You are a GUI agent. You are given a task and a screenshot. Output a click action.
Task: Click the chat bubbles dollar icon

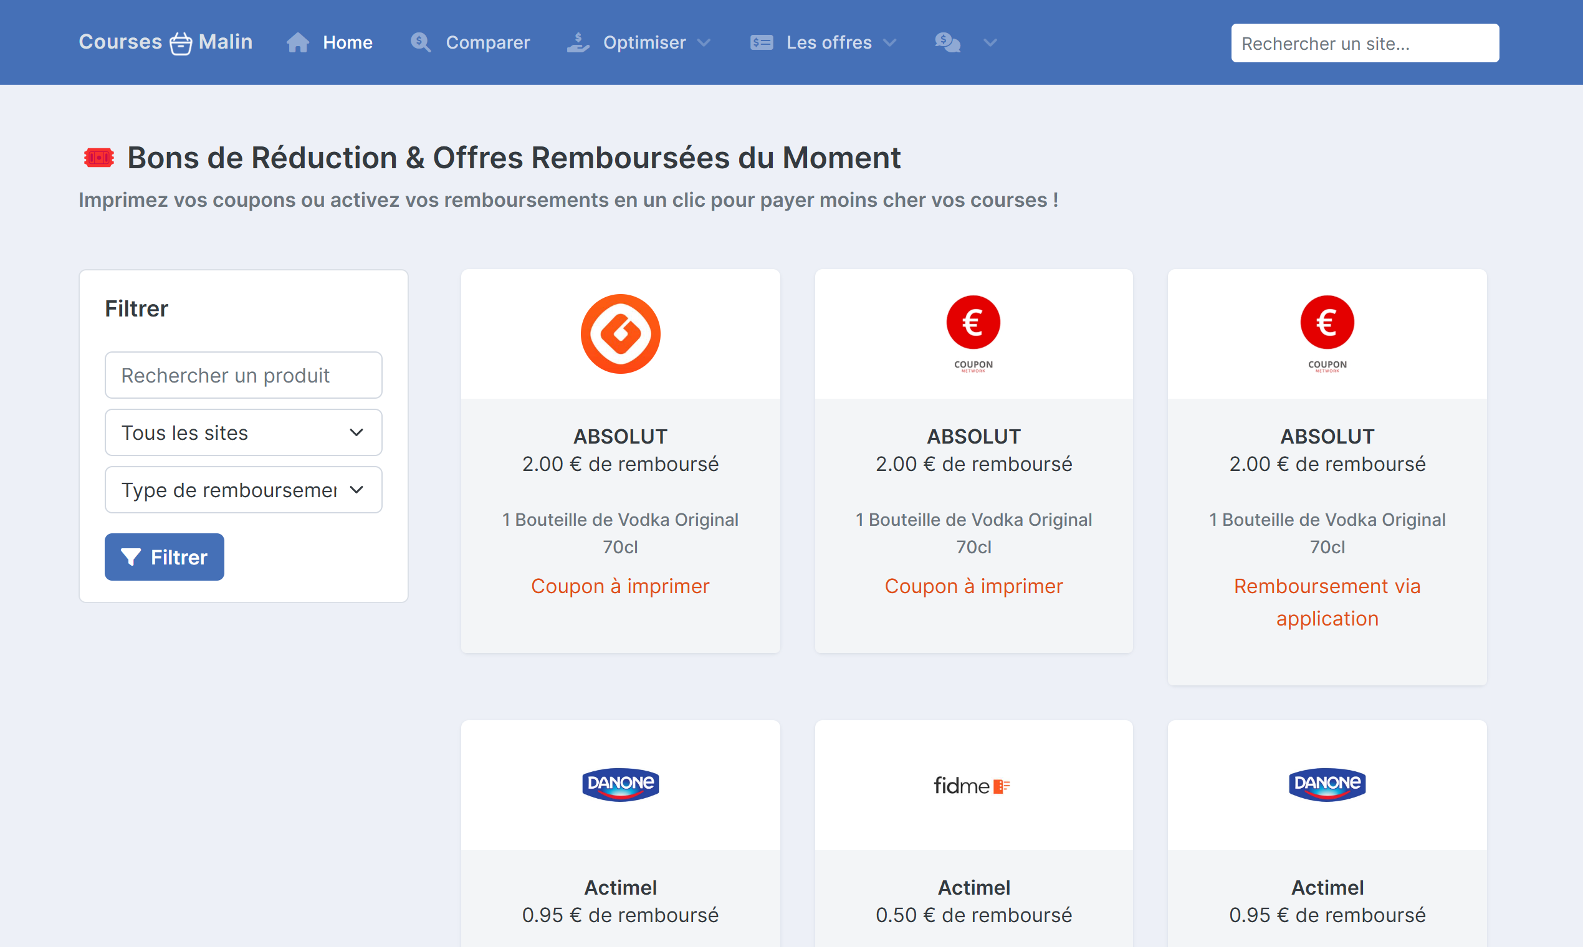tap(948, 43)
